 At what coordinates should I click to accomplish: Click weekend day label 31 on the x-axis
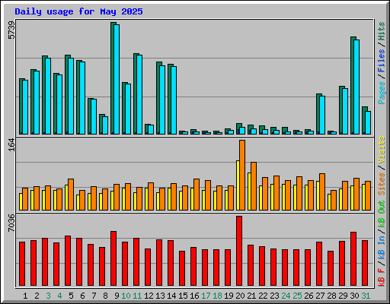(x=366, y=296)
